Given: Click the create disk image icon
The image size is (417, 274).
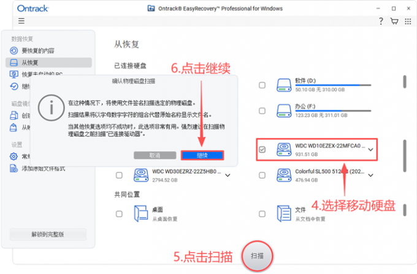Looking at the screenshot, I should [x=14, y=116].
